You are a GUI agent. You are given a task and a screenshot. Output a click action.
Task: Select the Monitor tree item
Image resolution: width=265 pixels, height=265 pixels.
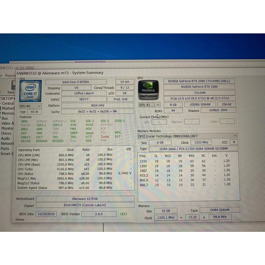pyautogui.click(x=7, y=128)
